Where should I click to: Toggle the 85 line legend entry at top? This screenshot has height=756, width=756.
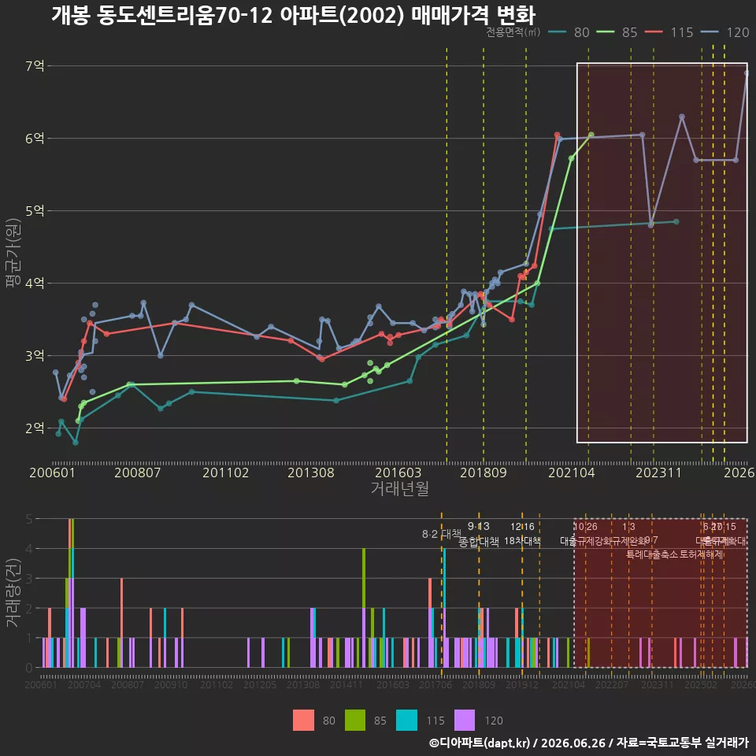click(617, 32)
